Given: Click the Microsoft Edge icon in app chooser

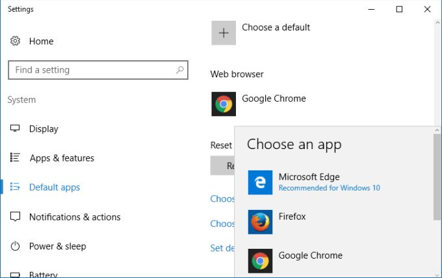Looking at the screenshot, I should (x=260, y=183).
